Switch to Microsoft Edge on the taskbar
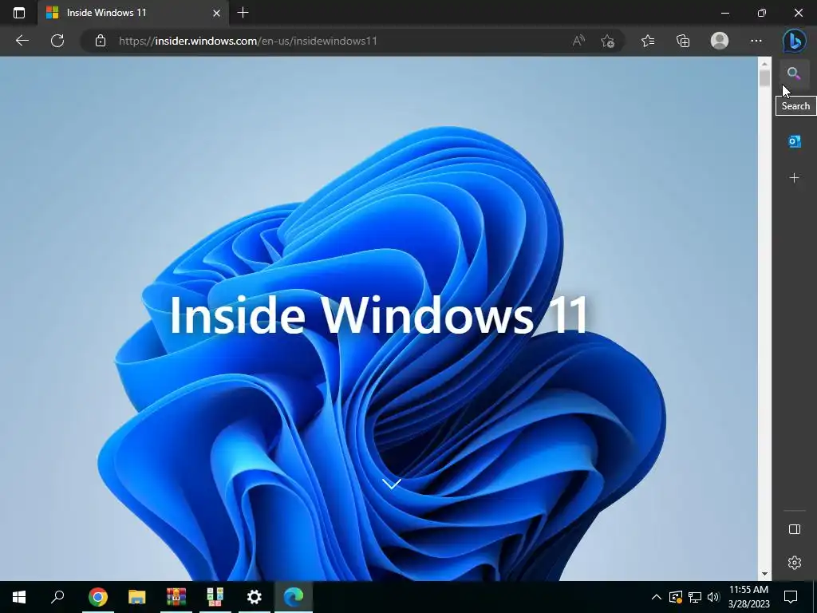Image resolution: width=817 pixels, height=613 pixels. coord(294,597)
